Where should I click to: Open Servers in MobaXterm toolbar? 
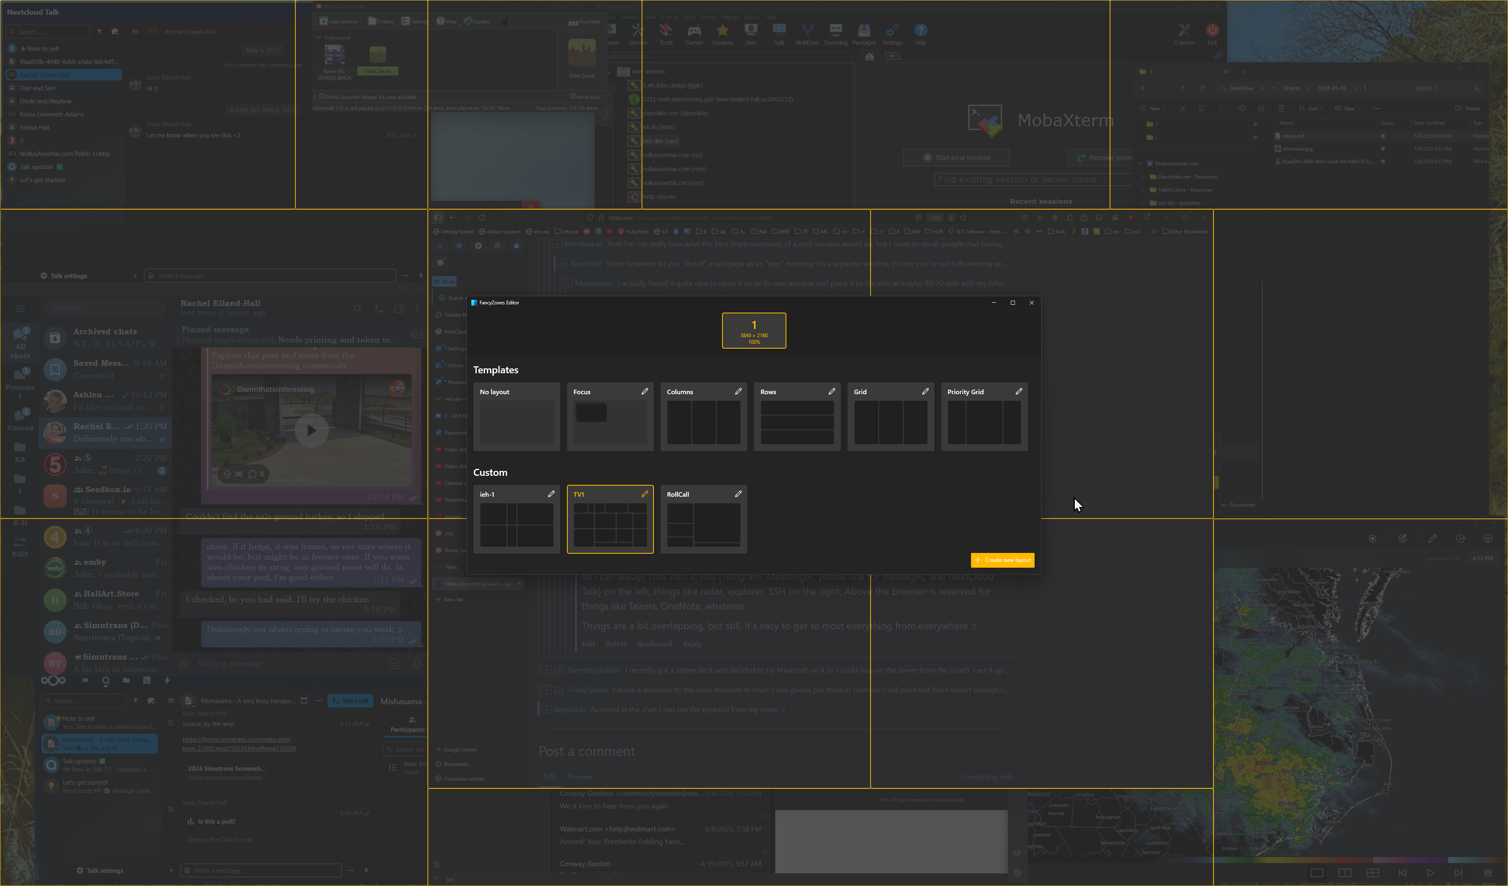click(637, 34)
